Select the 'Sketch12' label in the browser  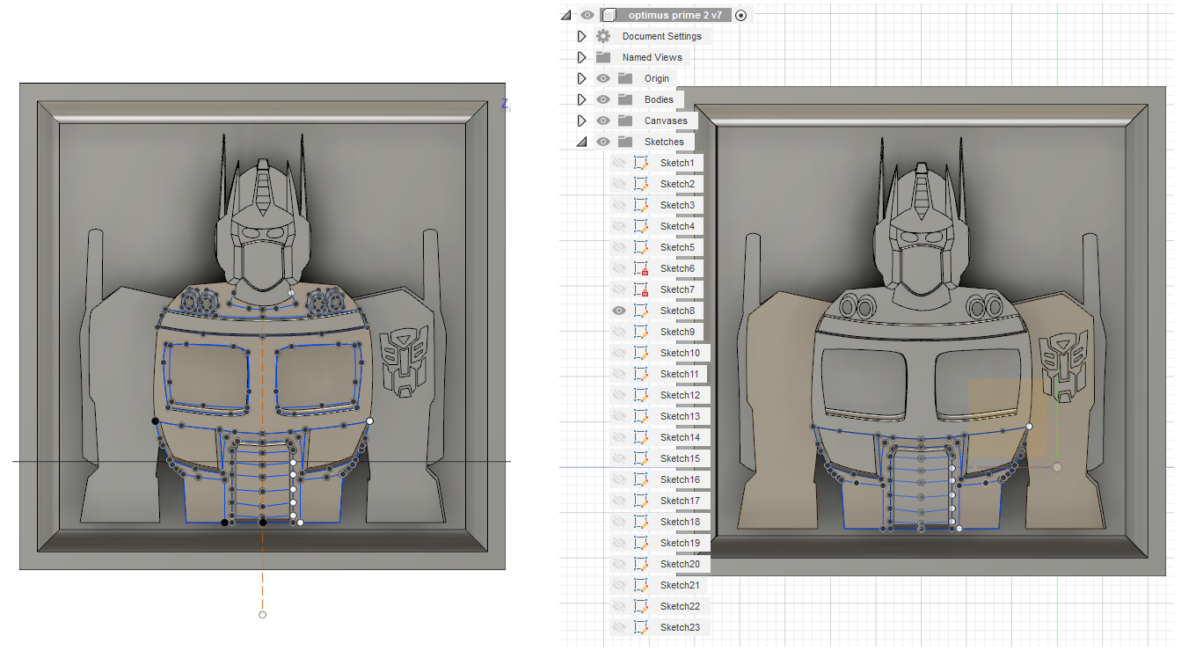coord(681,395)
